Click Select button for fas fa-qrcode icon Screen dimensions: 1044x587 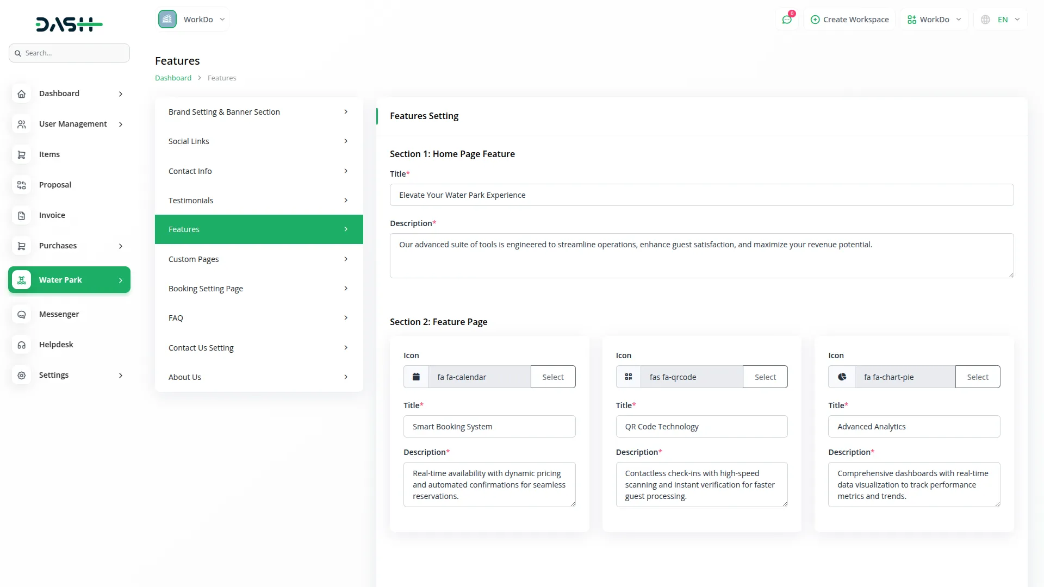765,377
